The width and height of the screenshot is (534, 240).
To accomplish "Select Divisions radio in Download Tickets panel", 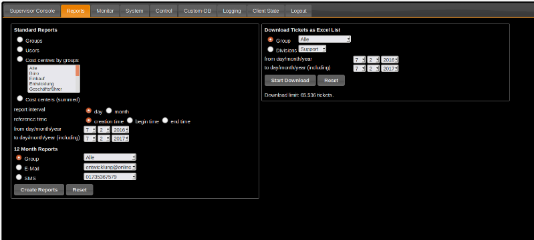I will (271, 49).
